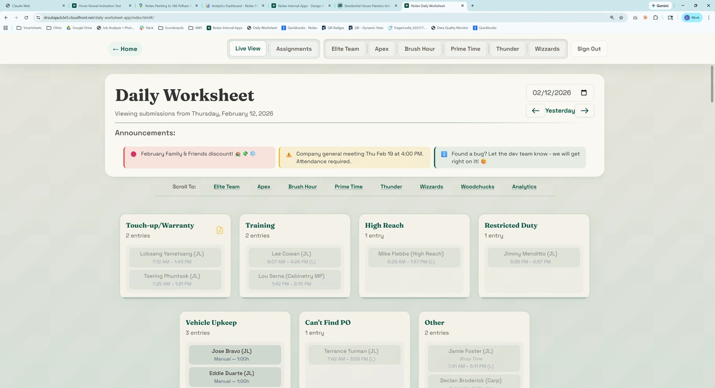Click the note icon beside Touch-up/Warranty
This screenshot has width=715, height=388.
pos(219,230)
